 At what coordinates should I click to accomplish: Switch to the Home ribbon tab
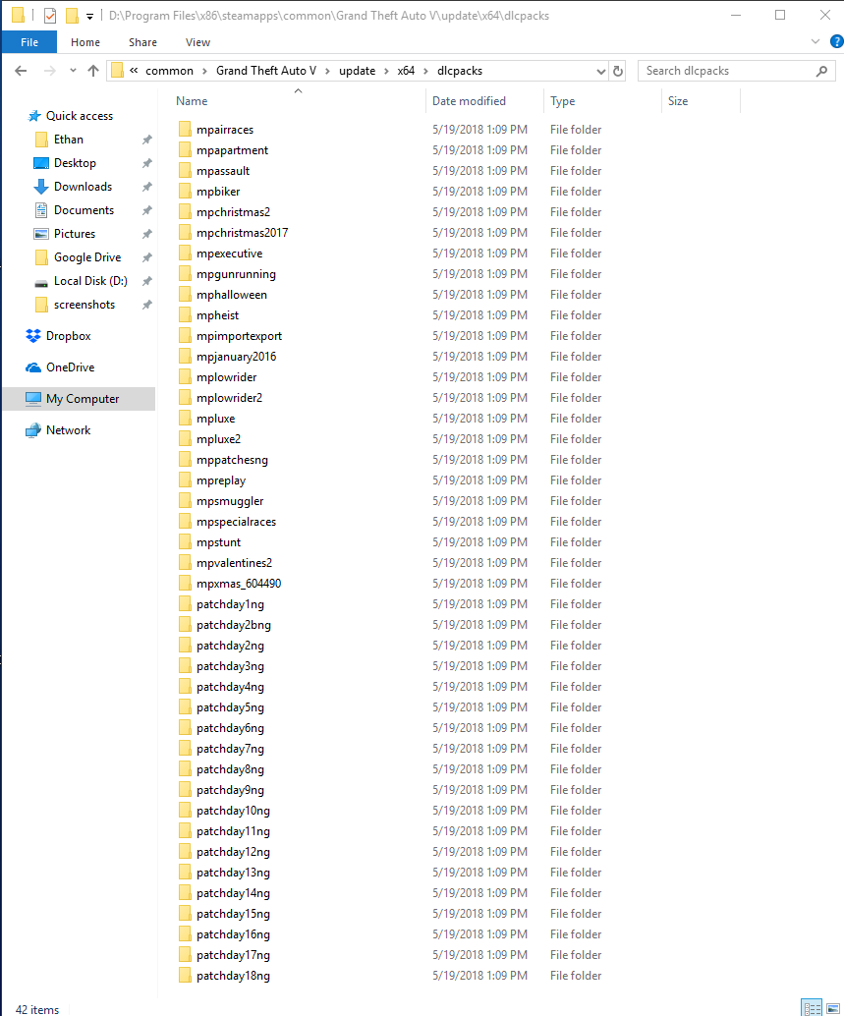pos(85,42)
